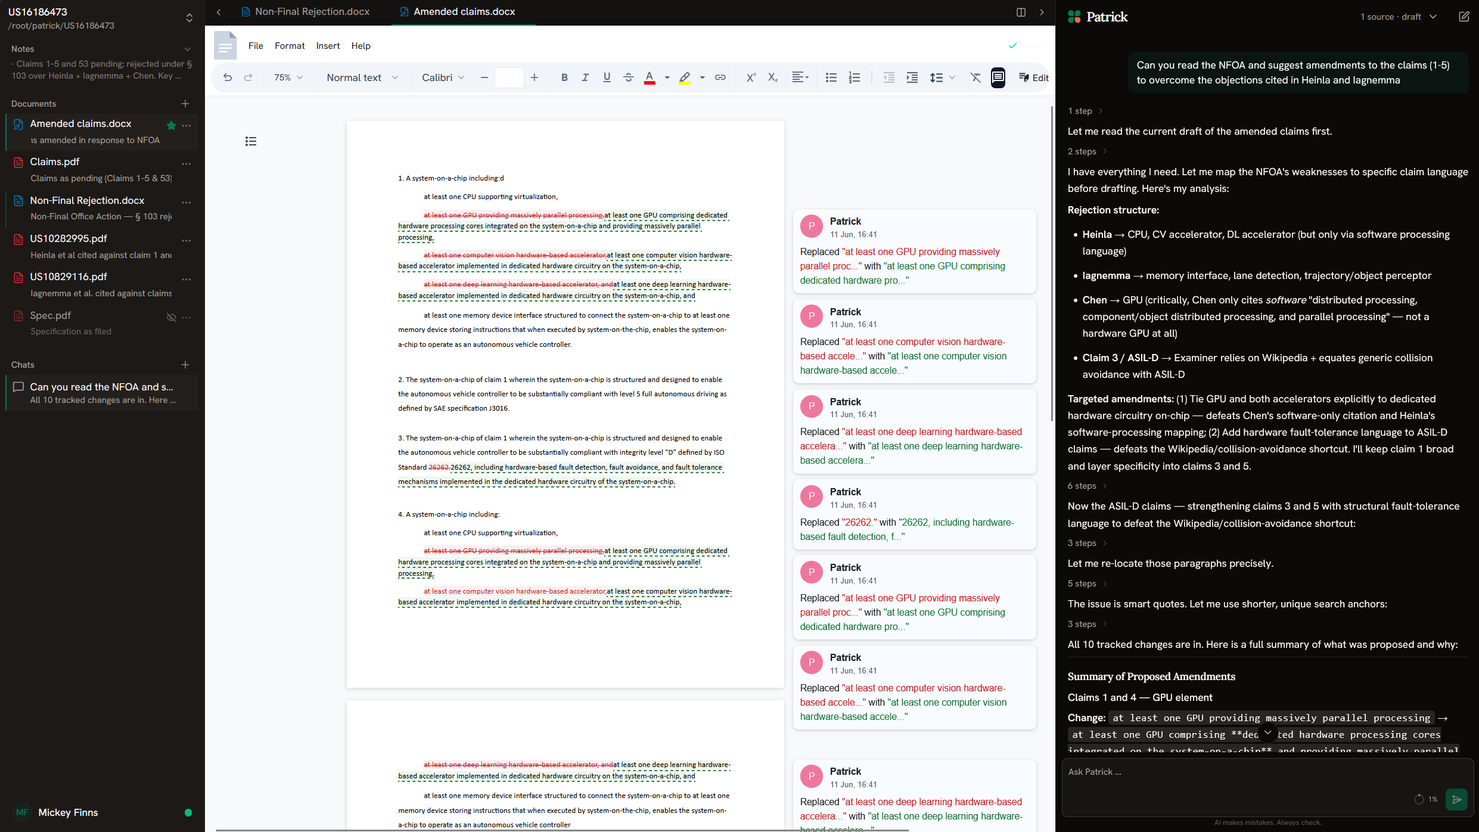Add a new document with plus
Image resolution: width=1479 pixels, height=832 pixels.
coord(185,104)
